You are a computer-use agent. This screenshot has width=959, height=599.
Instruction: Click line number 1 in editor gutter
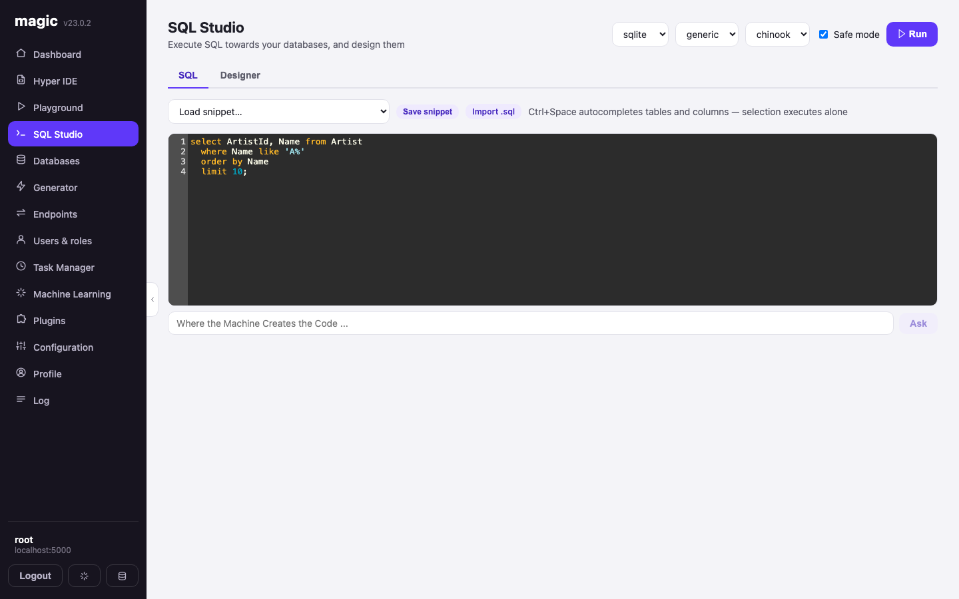[x=183, y=142]
